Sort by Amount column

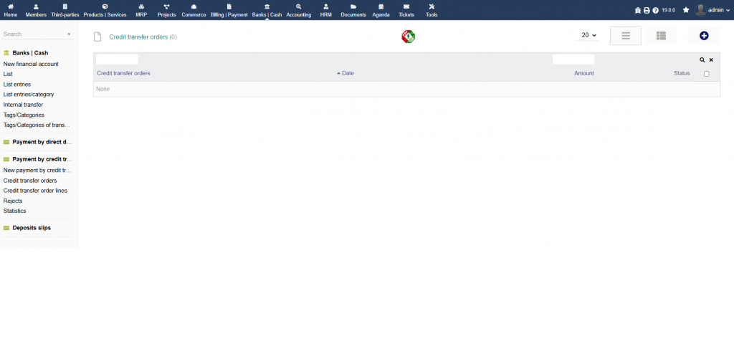click(x=583, y=74)
